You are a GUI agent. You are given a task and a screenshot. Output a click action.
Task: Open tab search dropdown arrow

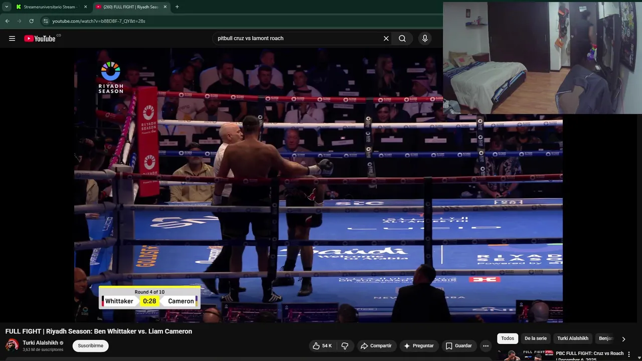[7, 7]
